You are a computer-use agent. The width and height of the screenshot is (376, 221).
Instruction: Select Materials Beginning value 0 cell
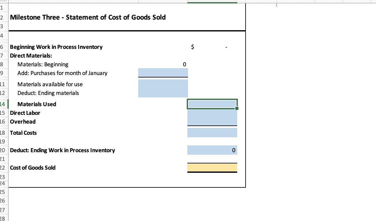[163, 64]
